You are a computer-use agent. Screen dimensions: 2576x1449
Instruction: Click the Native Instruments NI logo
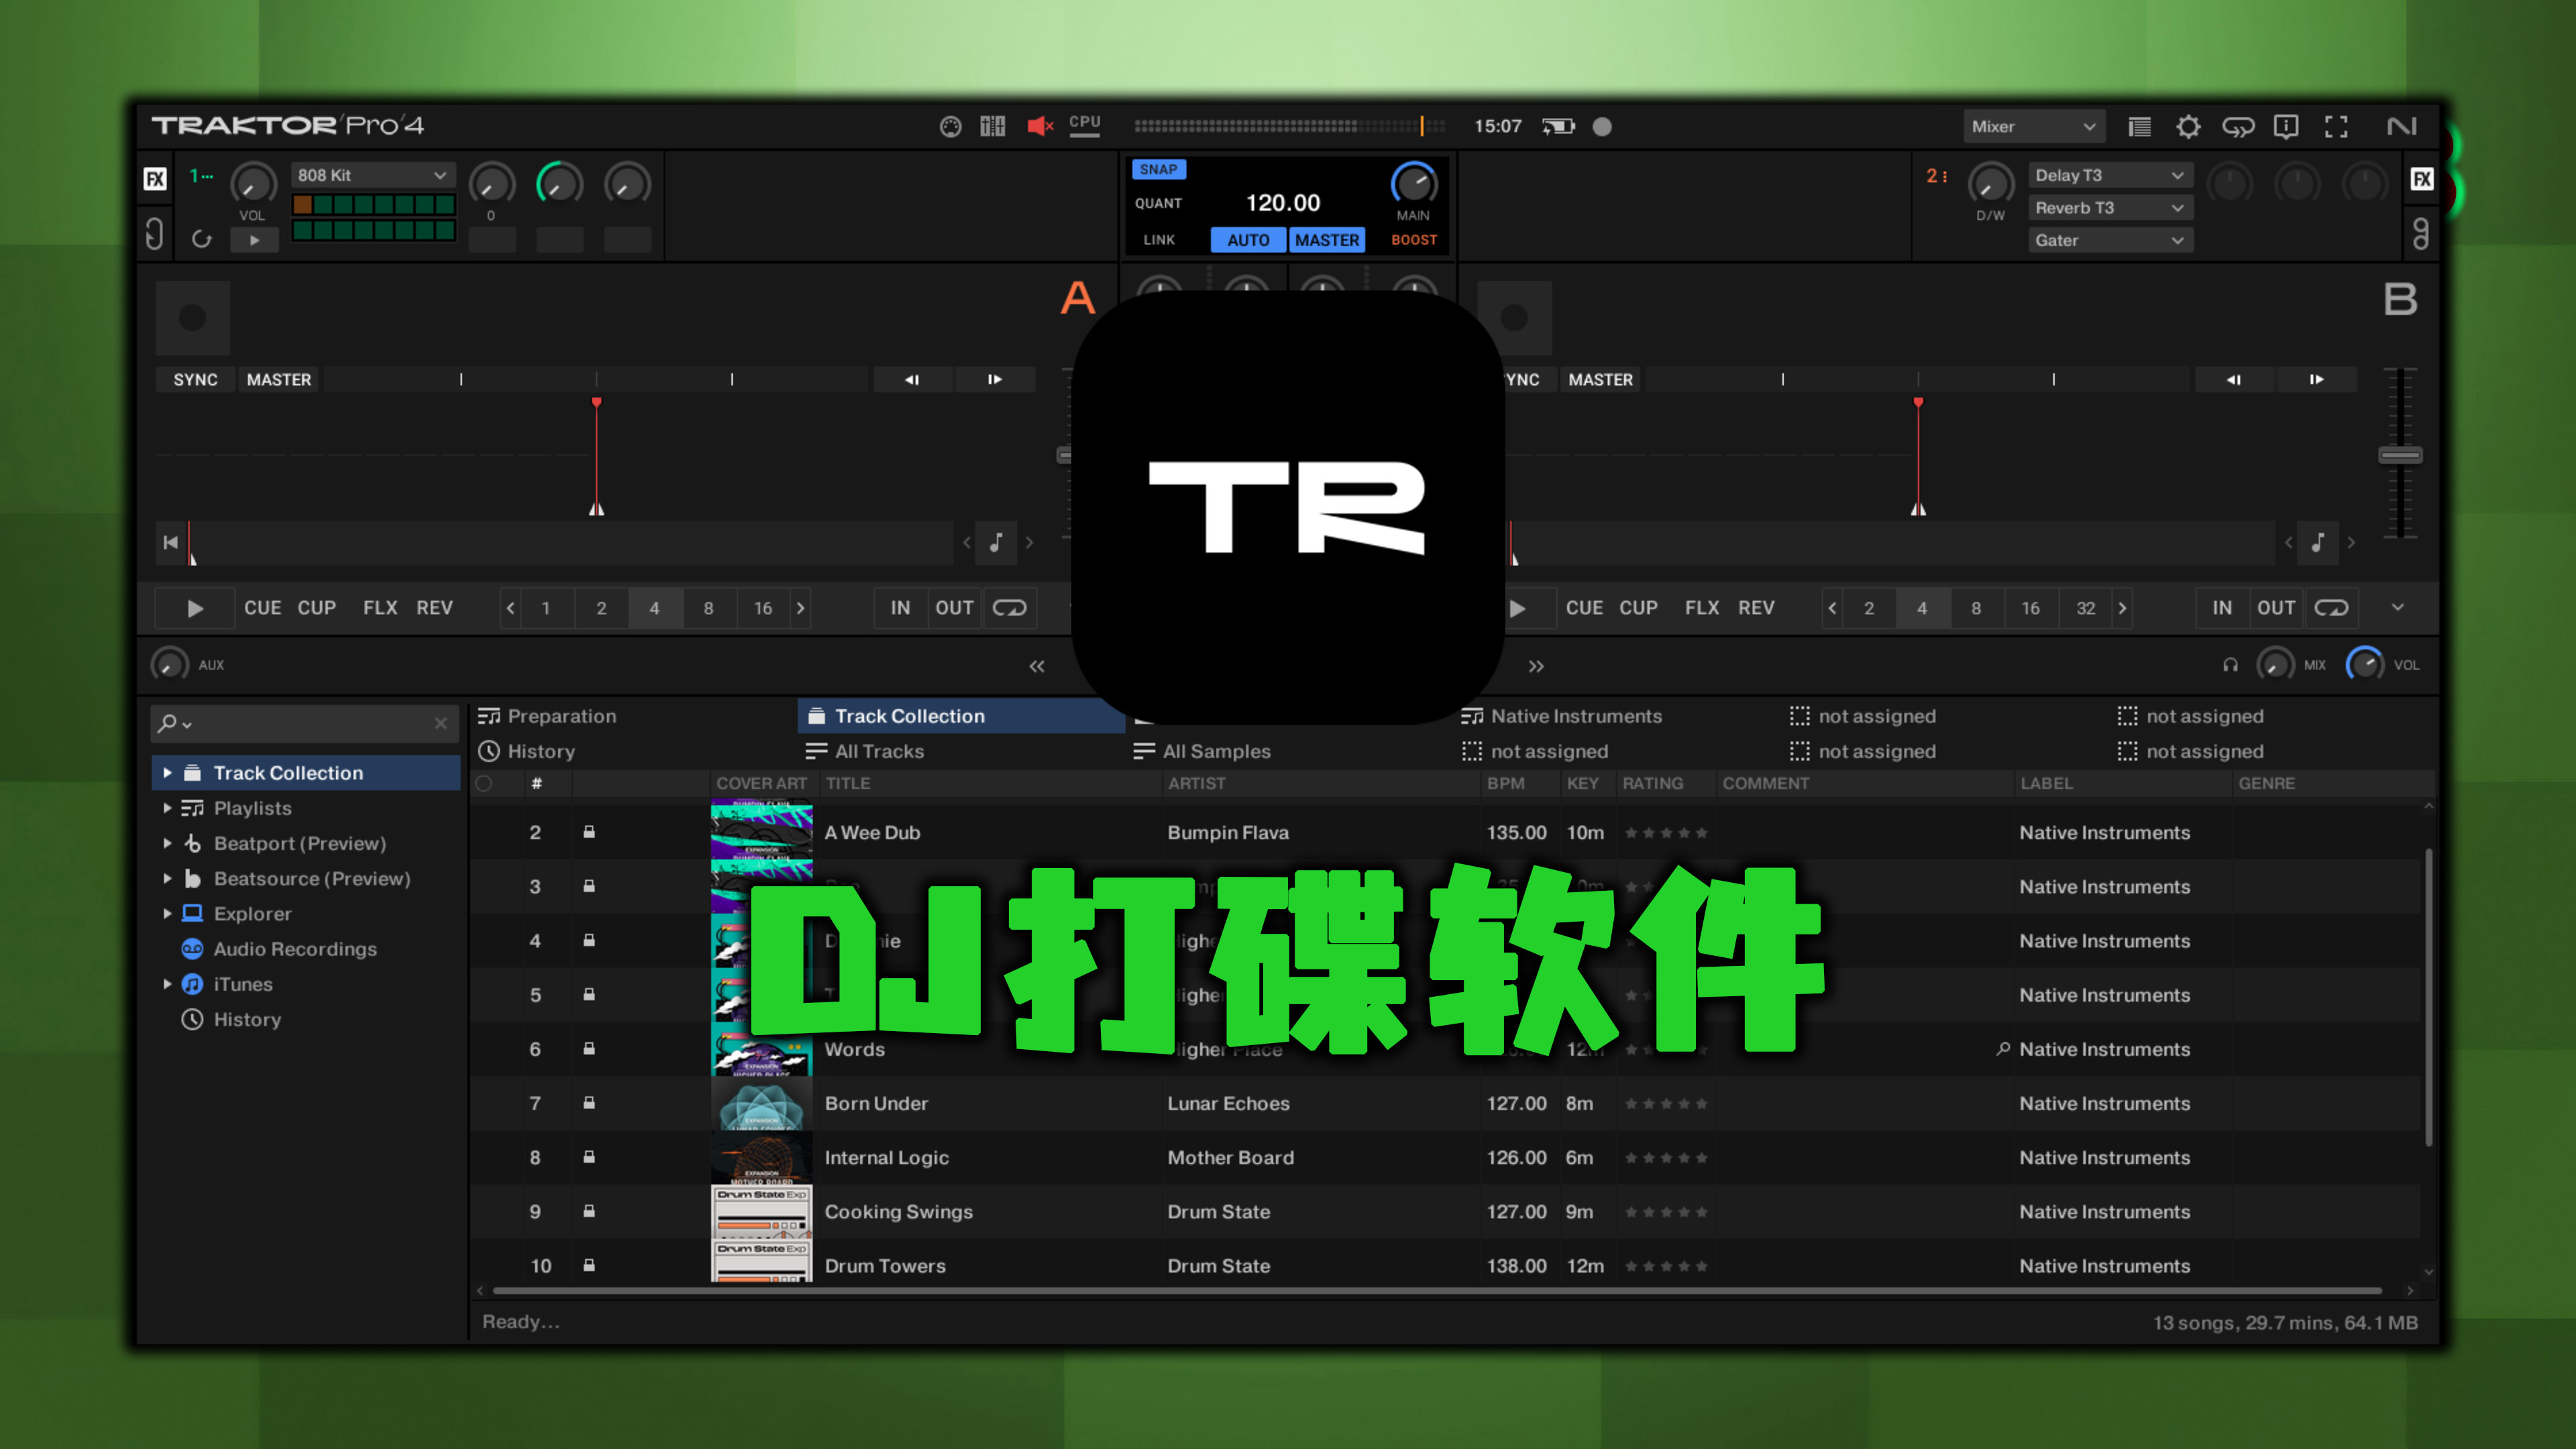[2402, 126]
